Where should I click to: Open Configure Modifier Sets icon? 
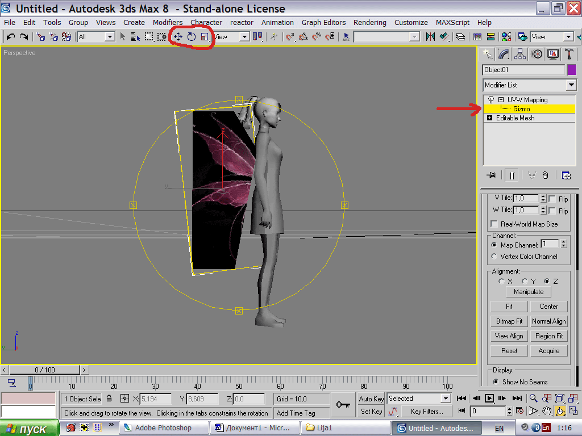pyautogui.click(x=566, y=175)
